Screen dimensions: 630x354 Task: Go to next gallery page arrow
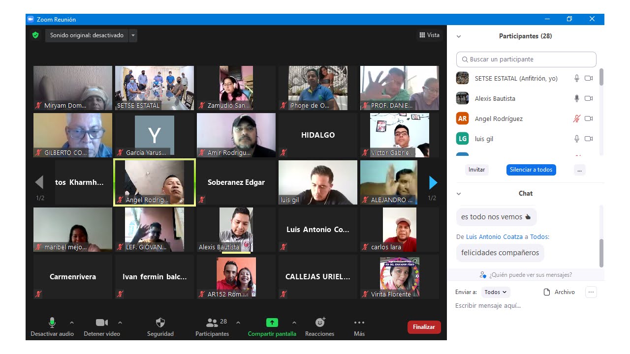433,182
